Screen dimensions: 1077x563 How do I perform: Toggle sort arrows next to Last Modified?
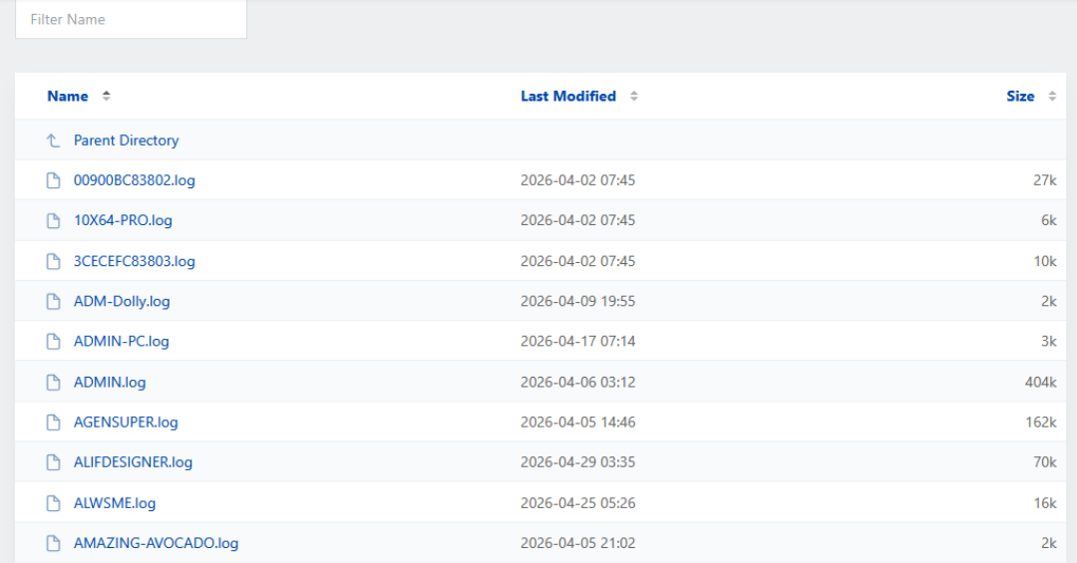pyautogui.click(x=634, y=96)
